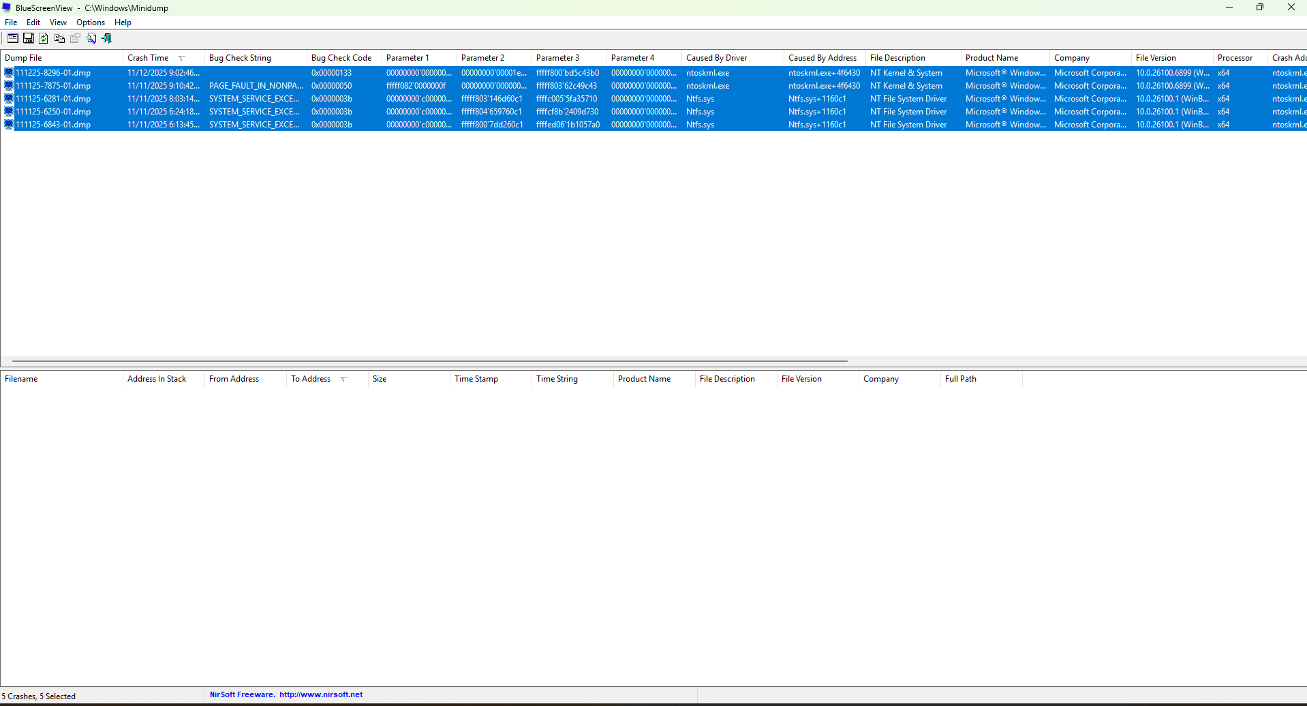
Task: Click the Processor column header
Action: point(1240,58)
